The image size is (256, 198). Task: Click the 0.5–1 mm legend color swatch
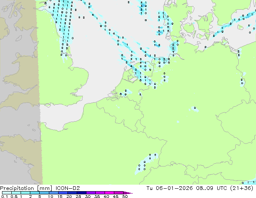pyautogui.click(x=16, y=193)
